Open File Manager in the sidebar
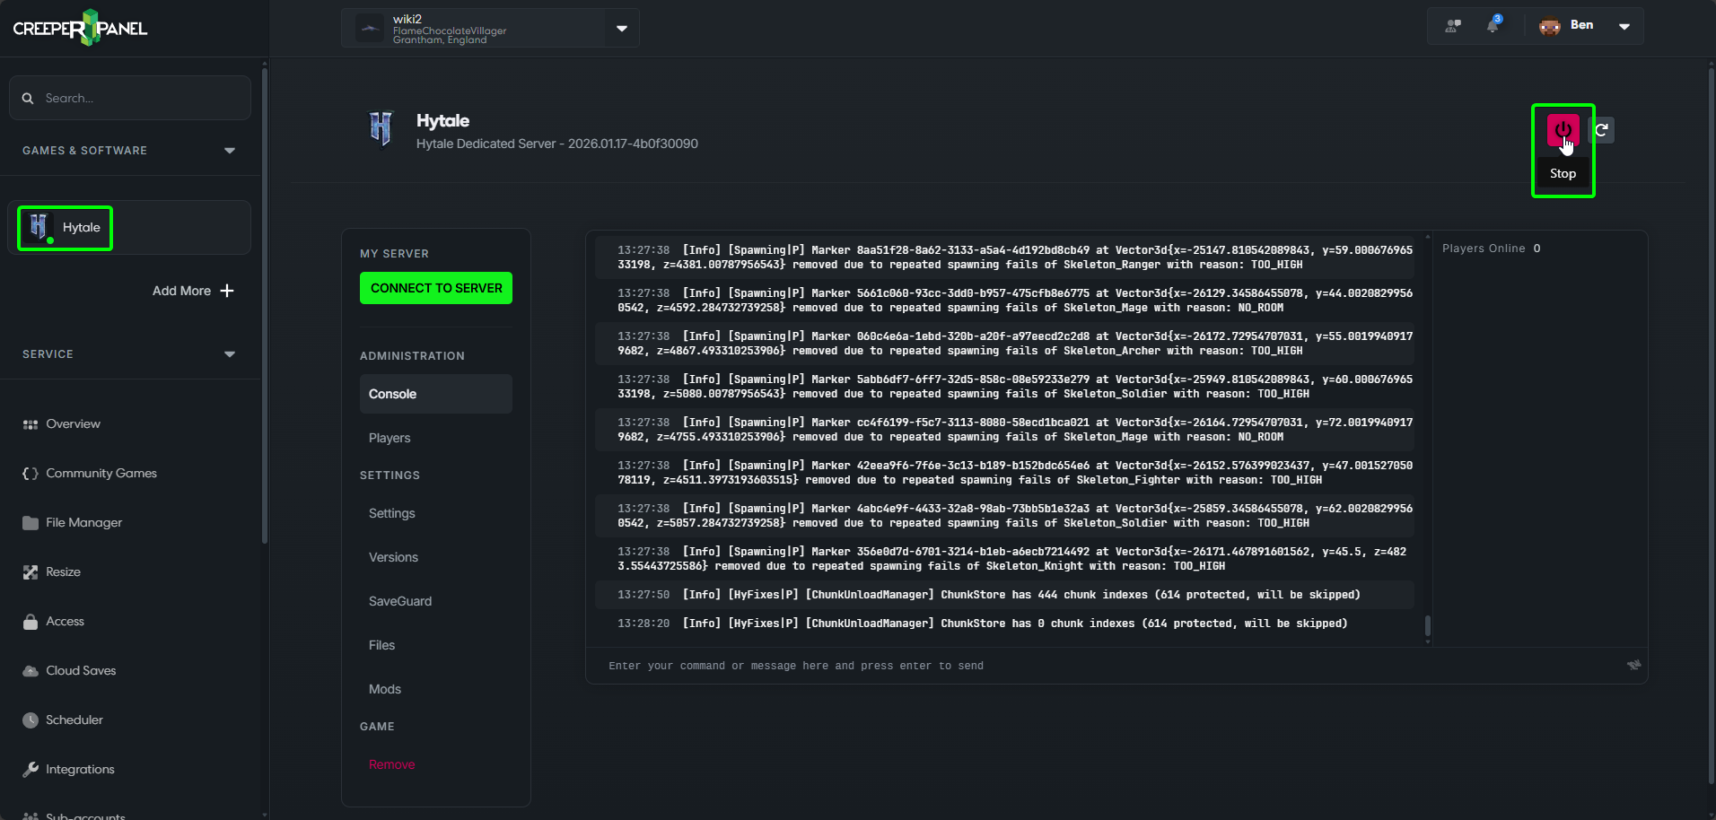The image size is (1716, 820). [83, 522]
